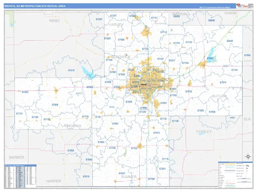Image resolution: width=257 pixels, height=193 pixels.
Task: Click ZIP code label 67045
Action: click(247, 55)
